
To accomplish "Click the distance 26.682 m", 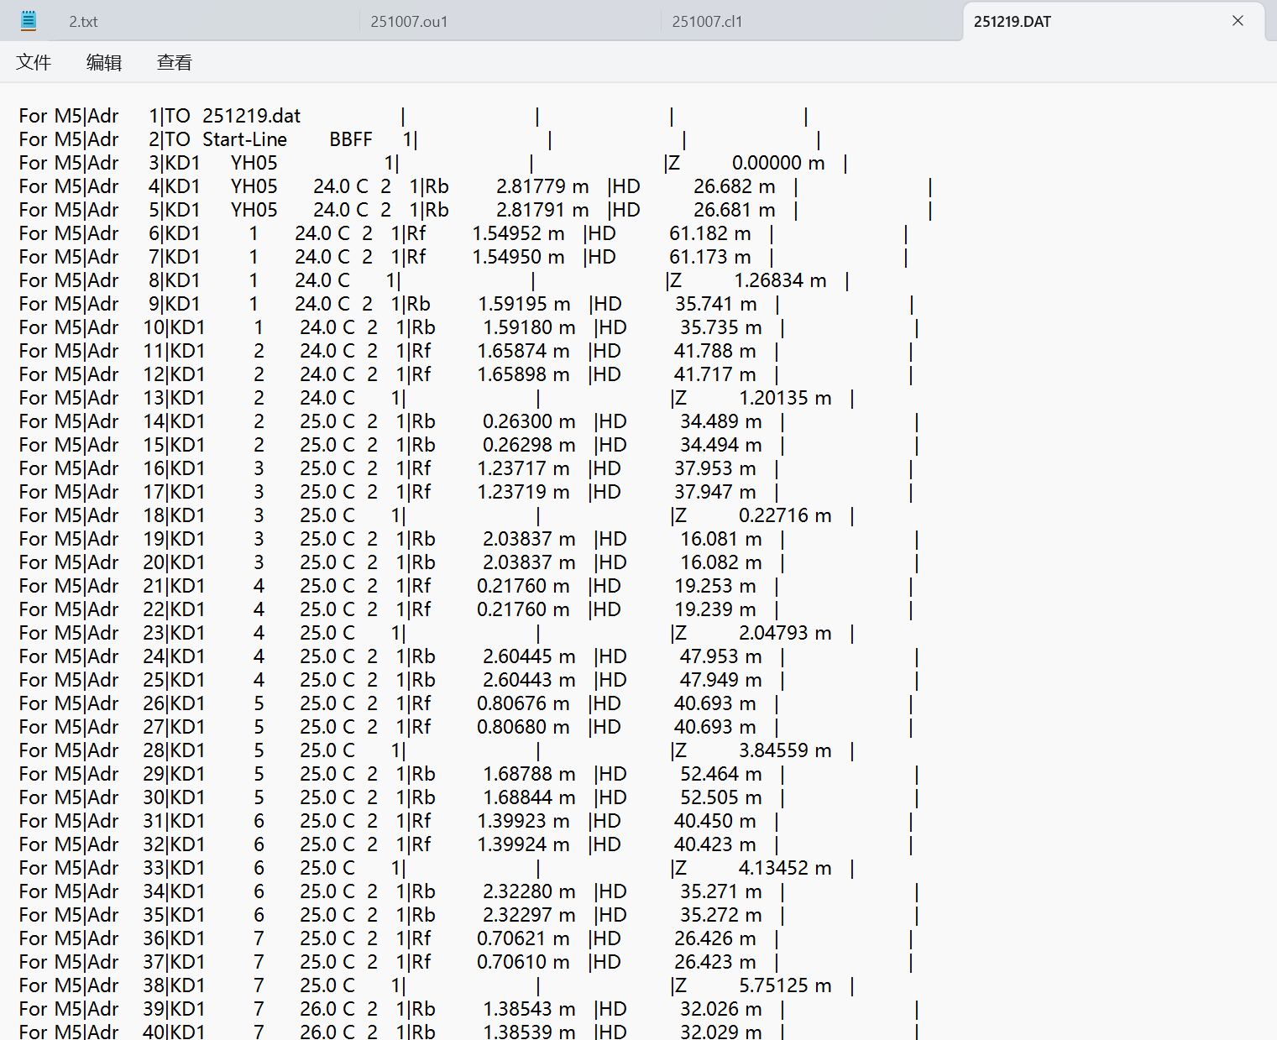I will click(735, 186).
